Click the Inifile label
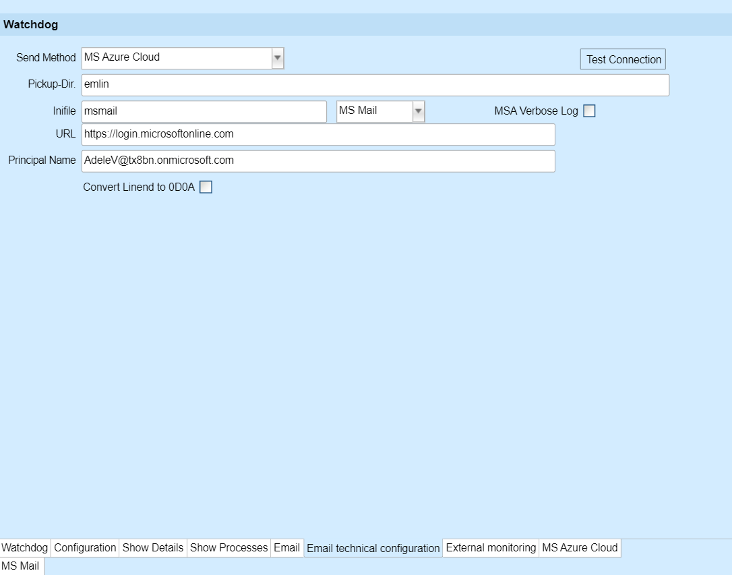 click(64, 111)
